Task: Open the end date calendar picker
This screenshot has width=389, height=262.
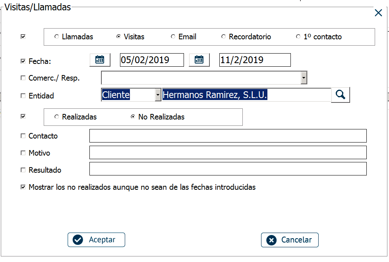Action: click(x=199, y=60)
